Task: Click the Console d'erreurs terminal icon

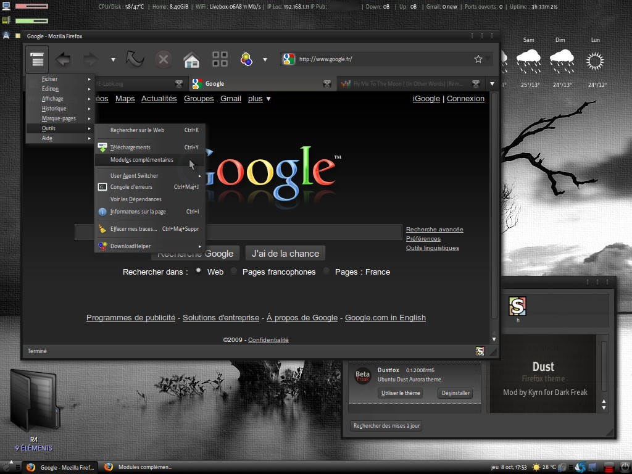Action: (x=102, y=187)
